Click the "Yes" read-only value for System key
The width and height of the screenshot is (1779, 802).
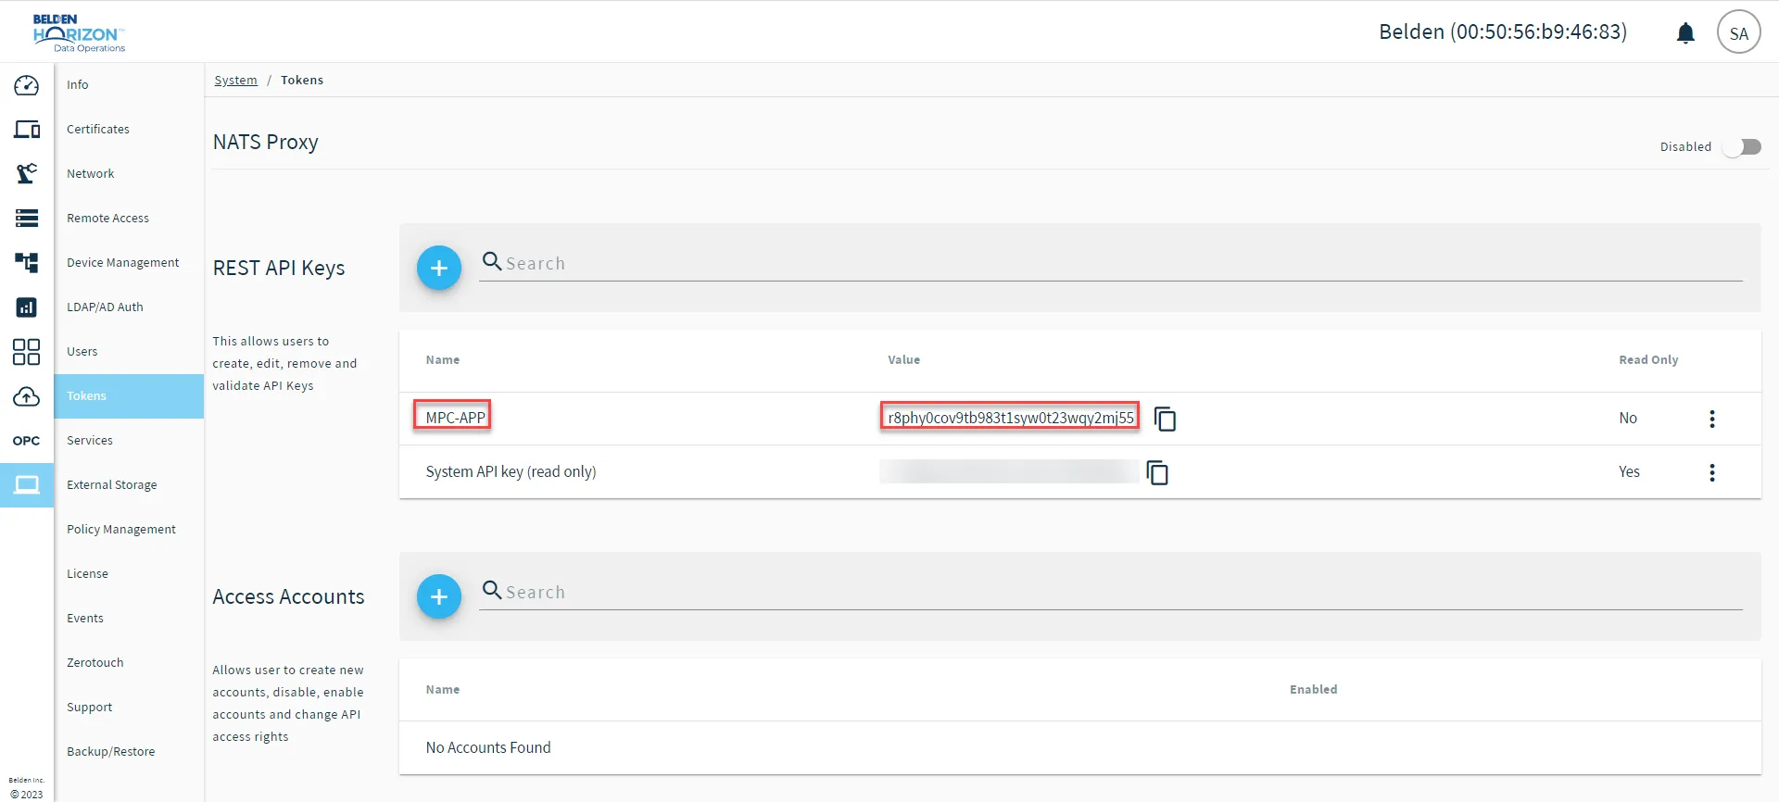[x=1630, y=472]
